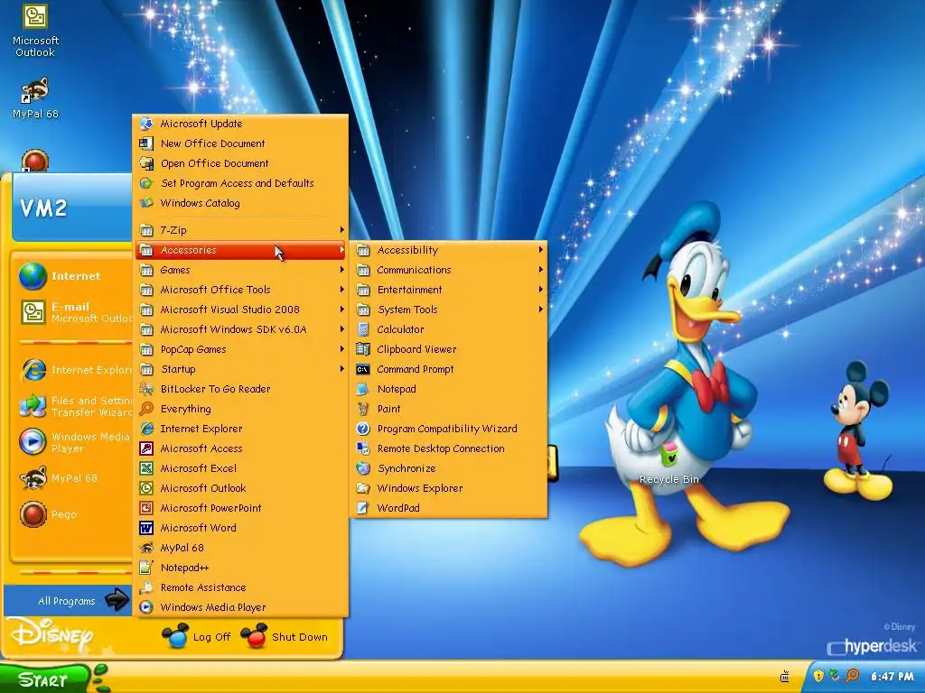Viewport: 925px width, 693px height.
Task: Launch BitLocker To Go Reader icon
Action: [x=146, y=389]
